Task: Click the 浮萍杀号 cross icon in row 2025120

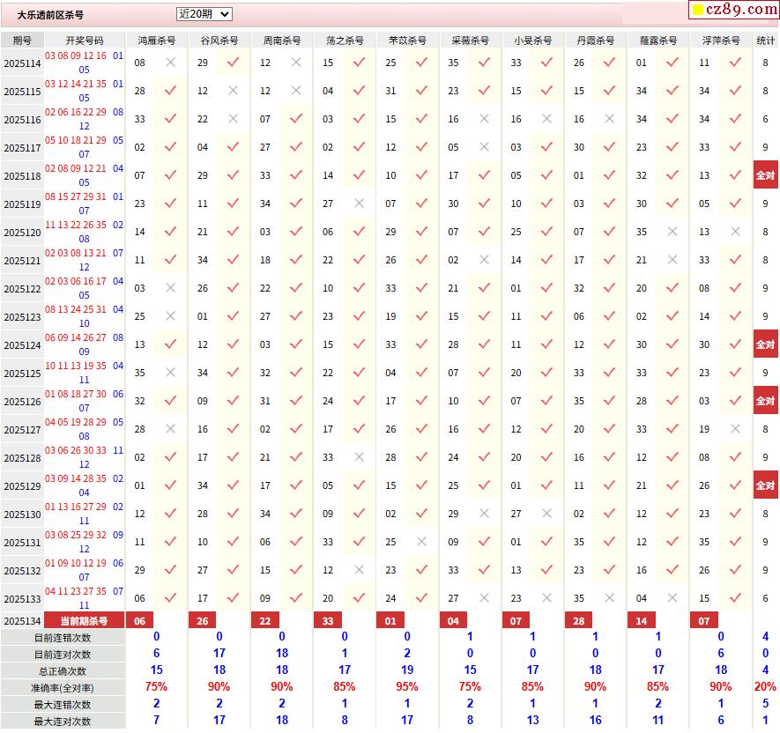Action: click(x=735, y=232)
